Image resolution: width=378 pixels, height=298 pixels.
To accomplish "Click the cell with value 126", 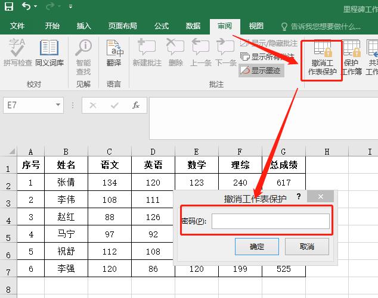I will point(153,217).
